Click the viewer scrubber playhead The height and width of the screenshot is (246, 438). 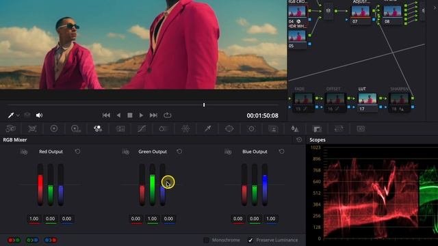pos(204,105)
